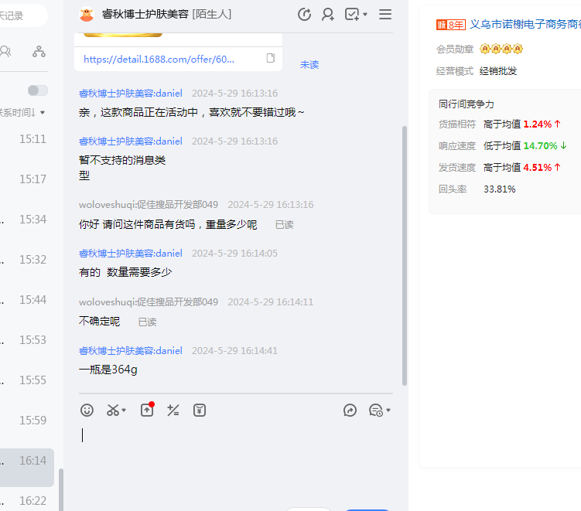
Task: Open the calculator-style plus/minus icon
Action: click(x=173, y=411)
